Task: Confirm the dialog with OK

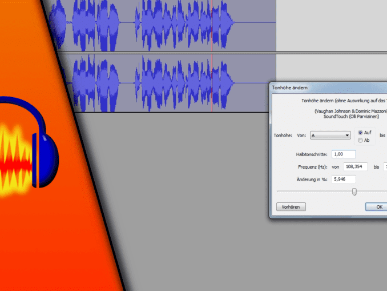Action: tap(377, 207)
